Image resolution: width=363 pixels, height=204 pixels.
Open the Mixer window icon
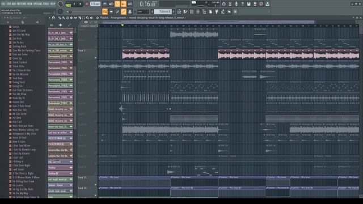click(198, 11)
